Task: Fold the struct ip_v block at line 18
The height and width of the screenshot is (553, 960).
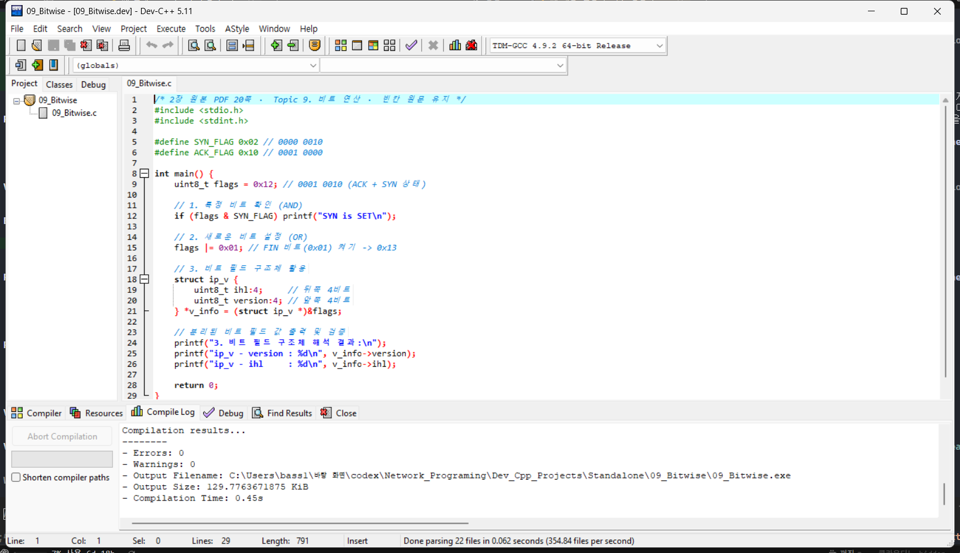Action: coord(145,279)
